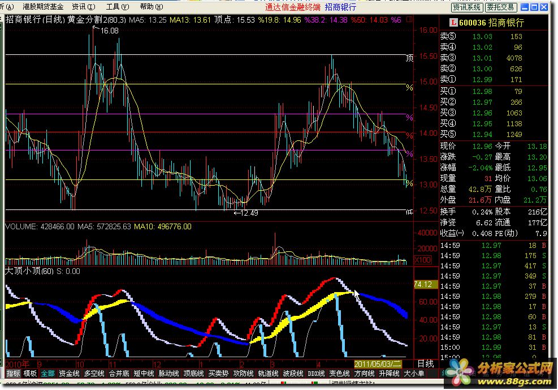Click the 委托交易 button

[x=501, y=7]
